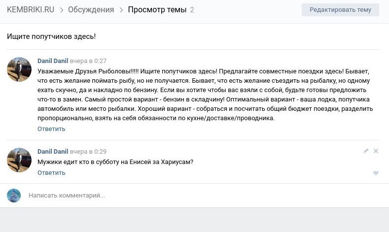The image size is (389, 232).
Task: Click the timestamp вчера в 0:29
Action: 88,152
